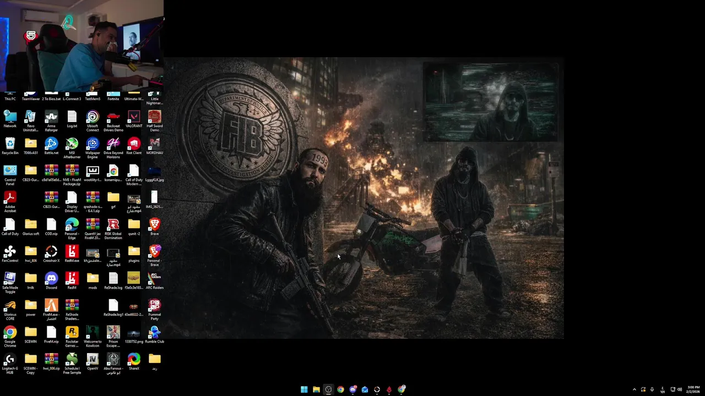Open the Prison Escape game shortcut
The image size is (705, 396).
point(113,337)
